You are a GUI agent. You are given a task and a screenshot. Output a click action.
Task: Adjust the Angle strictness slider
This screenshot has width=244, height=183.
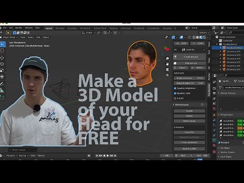click(x=189, y=78)
